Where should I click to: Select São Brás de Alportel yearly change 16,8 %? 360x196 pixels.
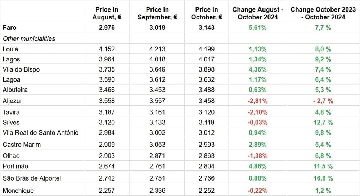pos(323,178)
